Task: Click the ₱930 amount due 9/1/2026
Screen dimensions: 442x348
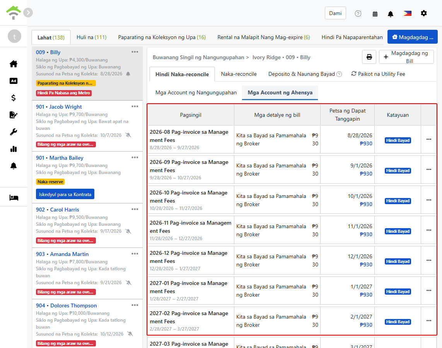Action: pyautogui.click(x=366, y=174)
